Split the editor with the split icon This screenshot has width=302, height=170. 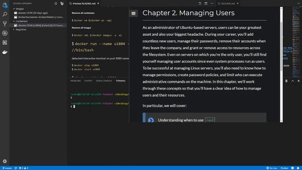(206, 3)
